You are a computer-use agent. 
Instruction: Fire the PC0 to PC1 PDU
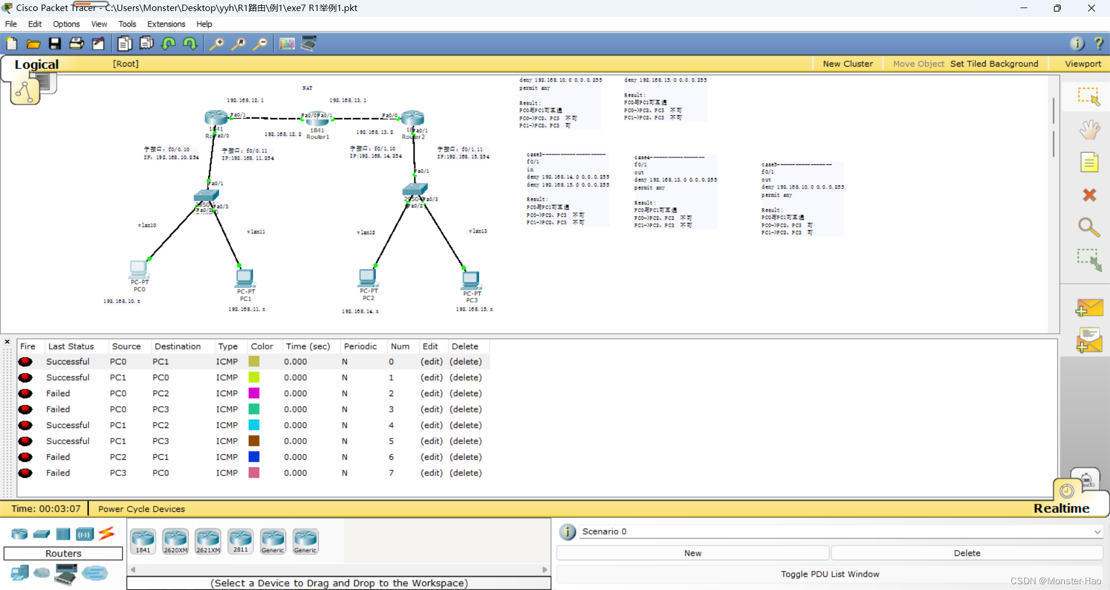[x=25, y=362]
